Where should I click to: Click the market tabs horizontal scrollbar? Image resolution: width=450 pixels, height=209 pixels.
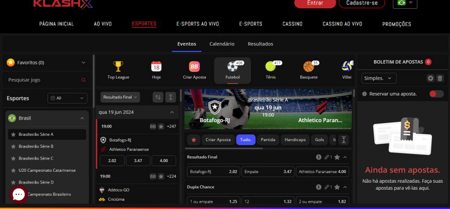(224, 149)
